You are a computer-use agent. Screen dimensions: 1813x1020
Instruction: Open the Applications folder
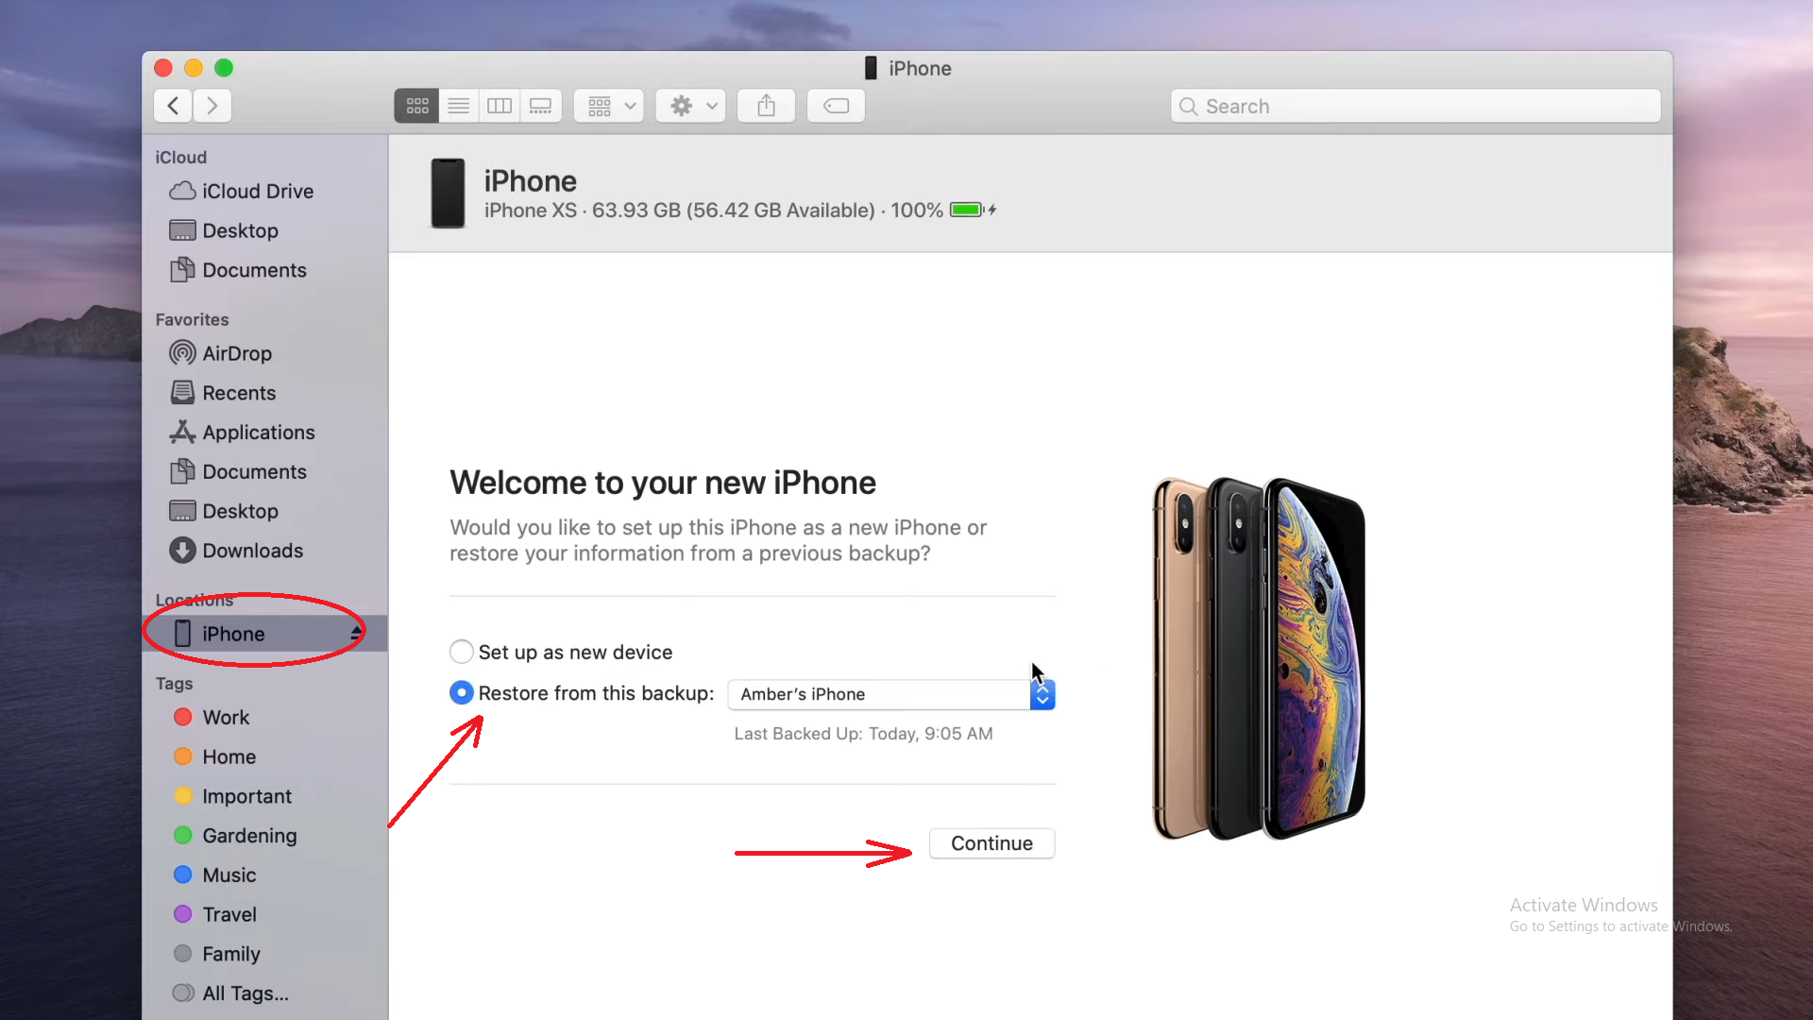tap(258, 433)
